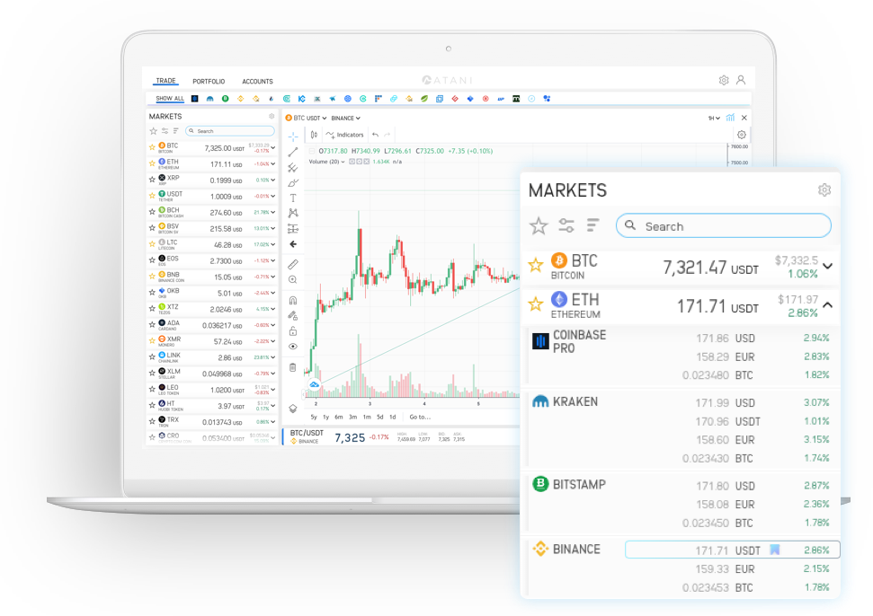Filter by Bitstamp green icon in exchange bar

pyautogui.click(x=226, y=99)
